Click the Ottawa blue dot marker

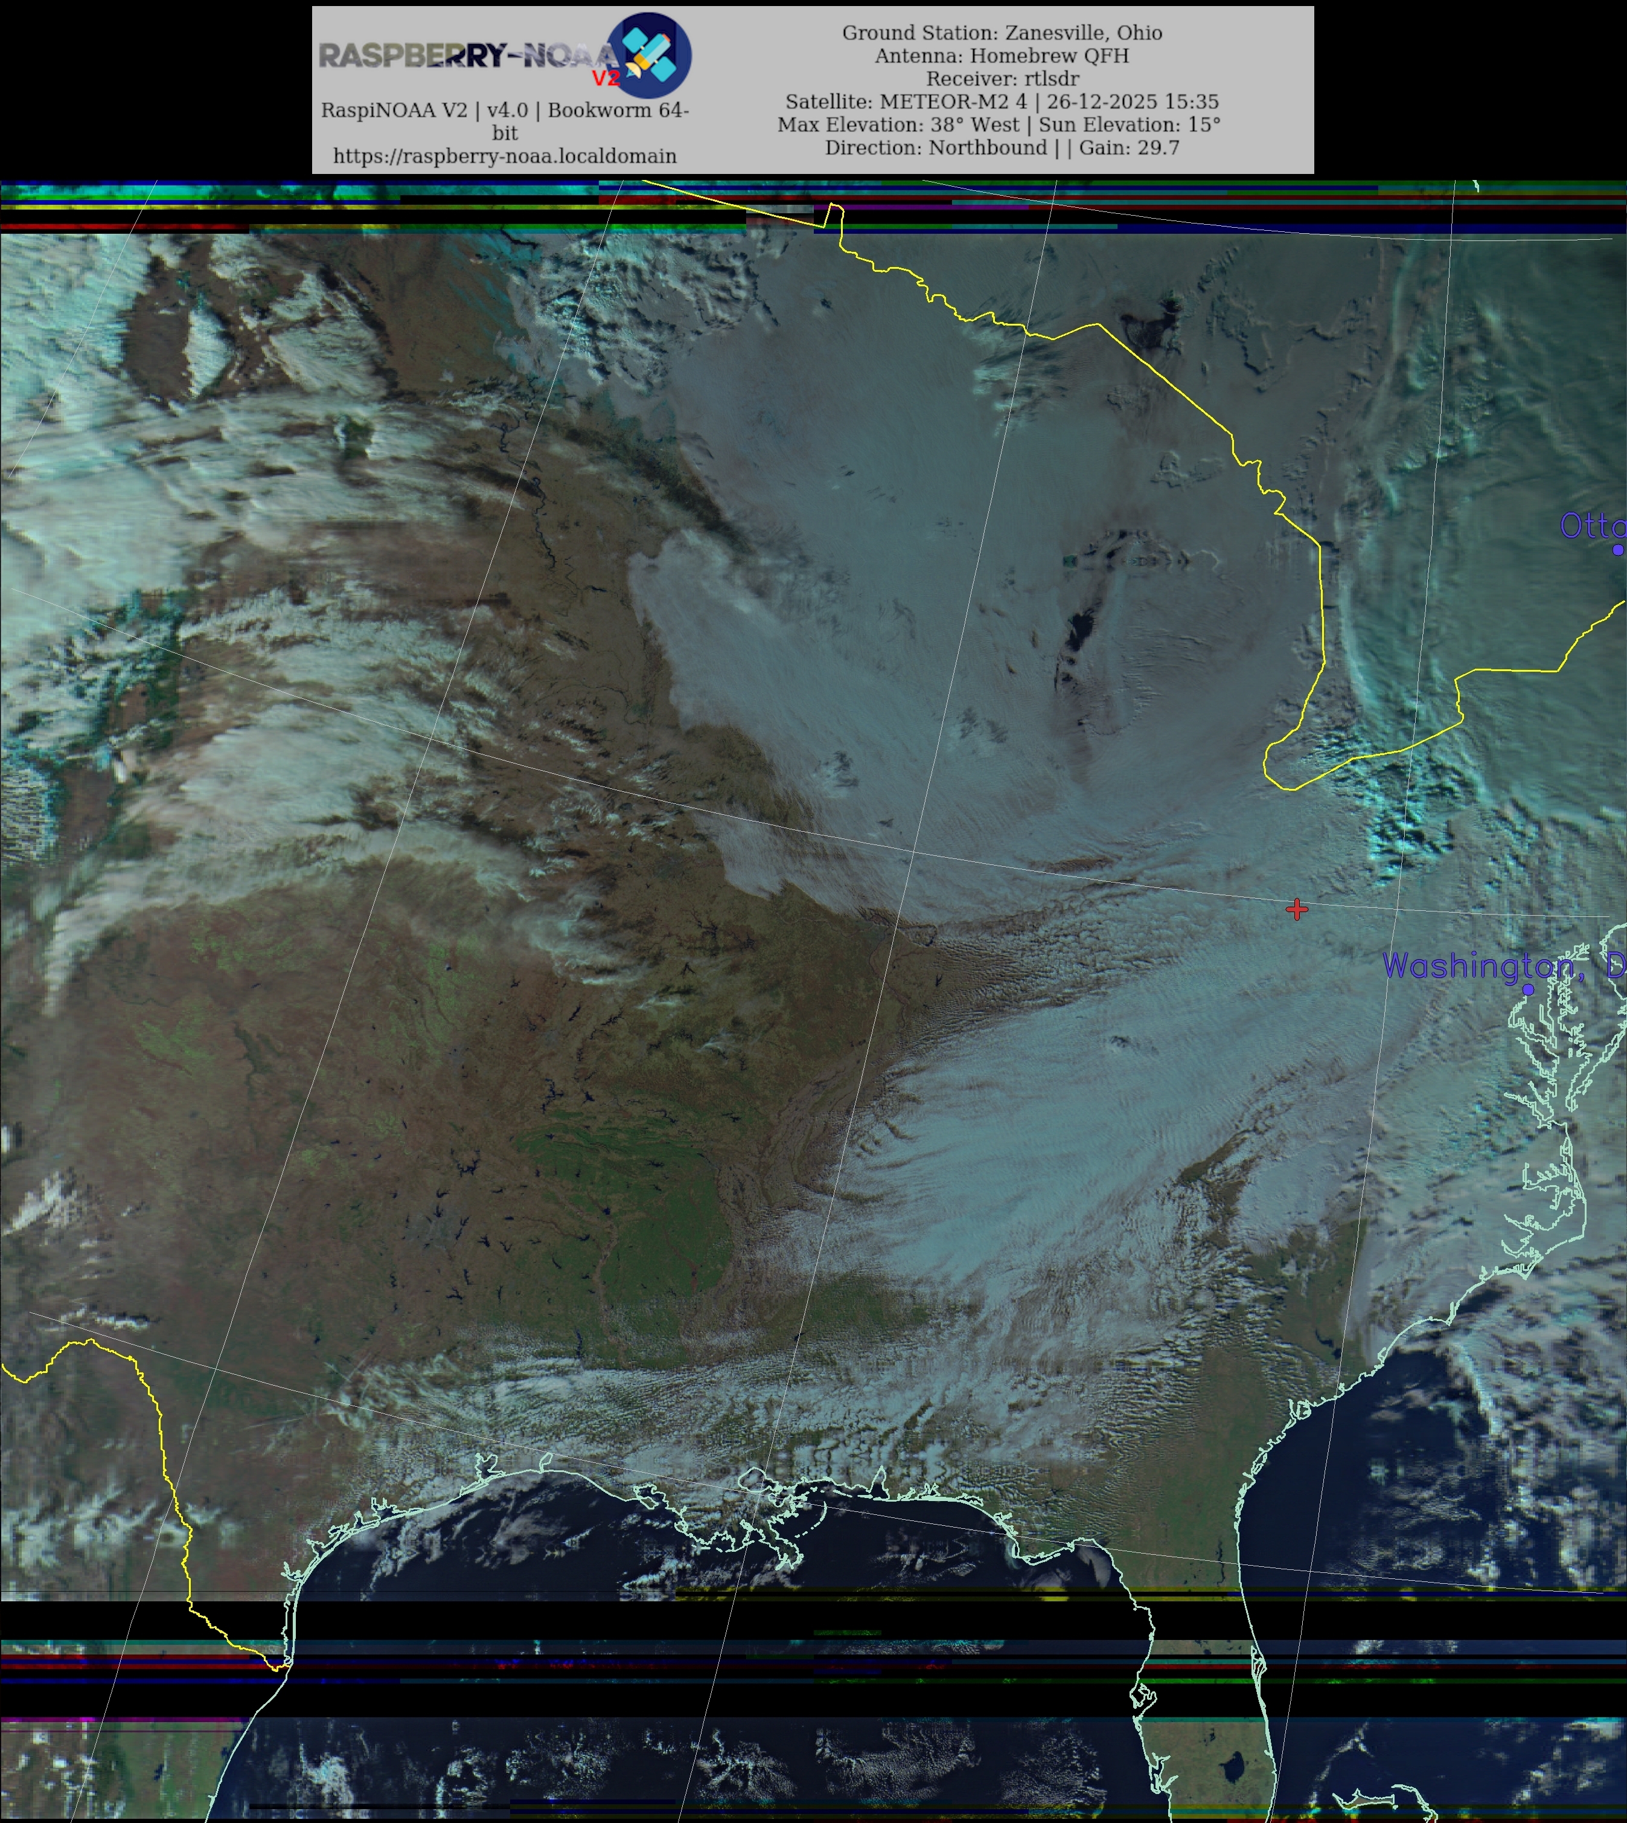click(x=1618, y=550)
